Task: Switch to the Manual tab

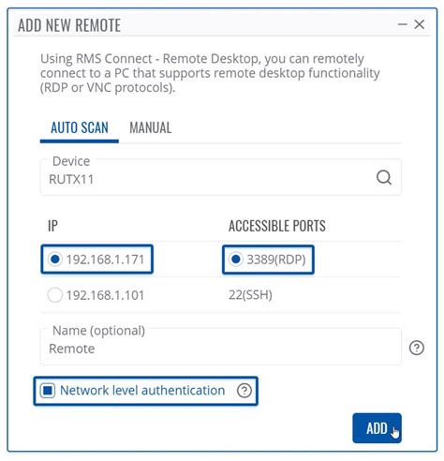Action: (x=151, y=128)
